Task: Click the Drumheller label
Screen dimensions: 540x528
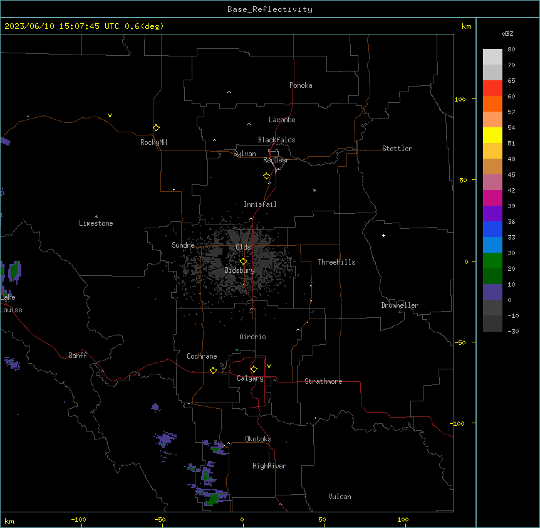Action: [400, 305]
